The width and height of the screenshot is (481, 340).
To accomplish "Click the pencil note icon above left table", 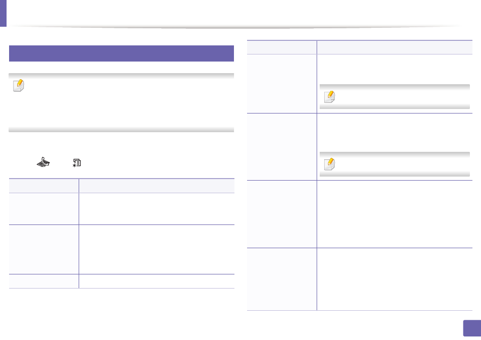I will click(19, 85).
